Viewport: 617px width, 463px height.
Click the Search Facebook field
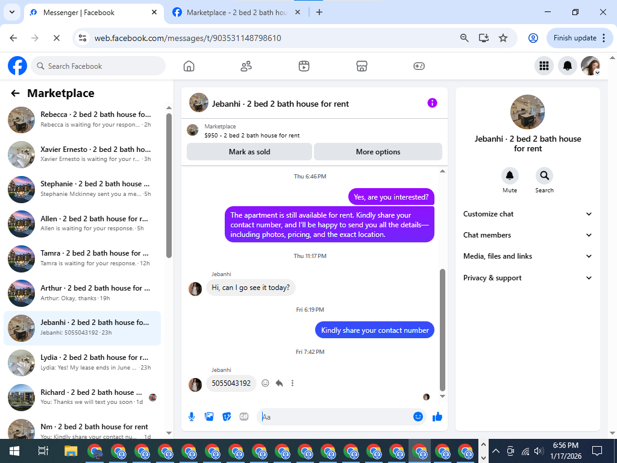point(98,66)
